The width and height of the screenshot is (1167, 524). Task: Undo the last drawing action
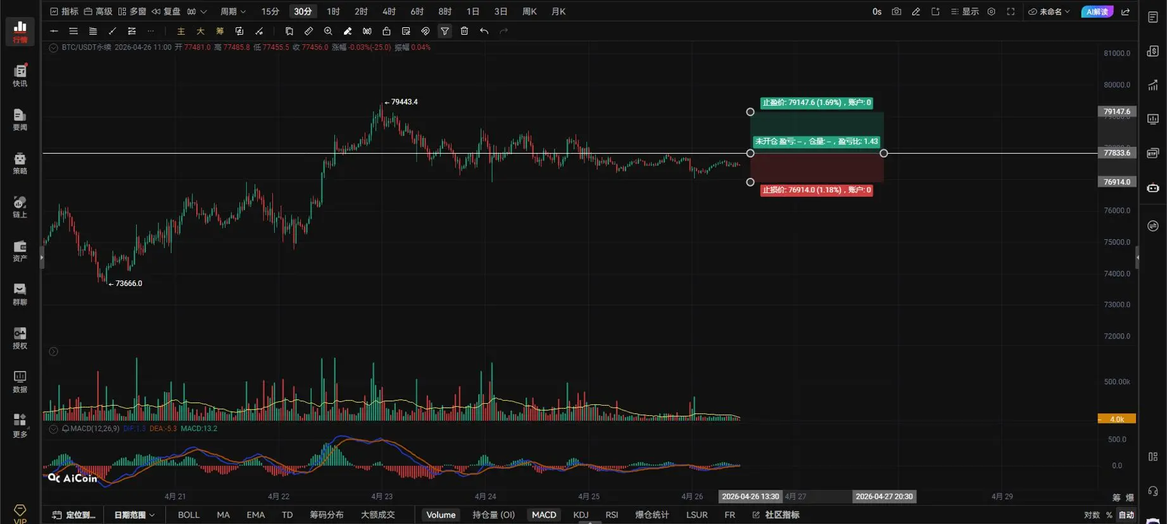(x=484, y=31)
